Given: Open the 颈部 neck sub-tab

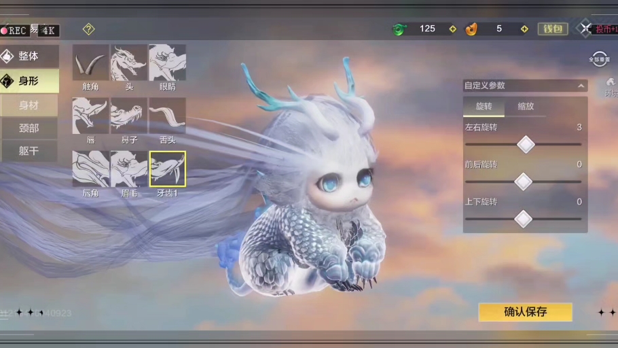Looking at the screenshot, I should coord(30,128).
